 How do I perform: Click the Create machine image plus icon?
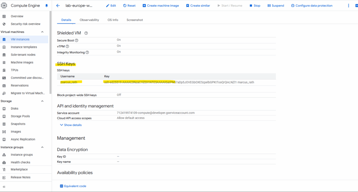[144, 6]
